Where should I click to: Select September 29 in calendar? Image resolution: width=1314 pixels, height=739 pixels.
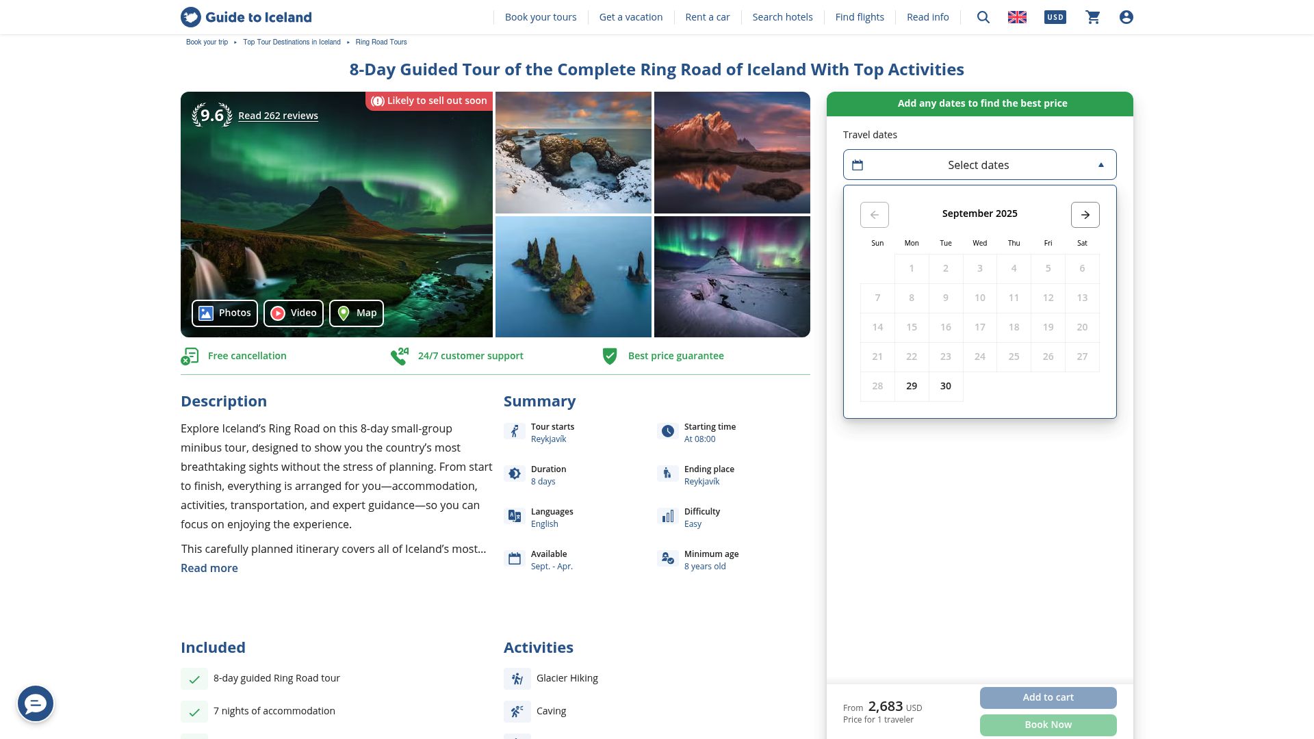coord(912,386)
